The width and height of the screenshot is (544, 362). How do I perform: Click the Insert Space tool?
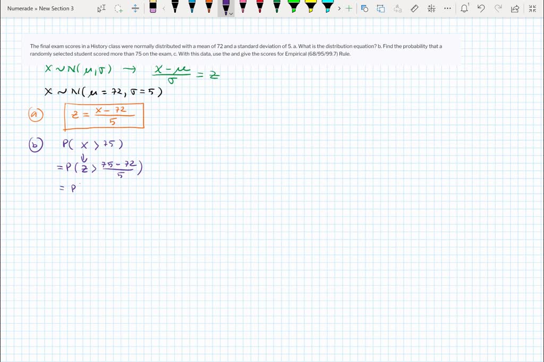pyautogui.click(x=135, y=8)
